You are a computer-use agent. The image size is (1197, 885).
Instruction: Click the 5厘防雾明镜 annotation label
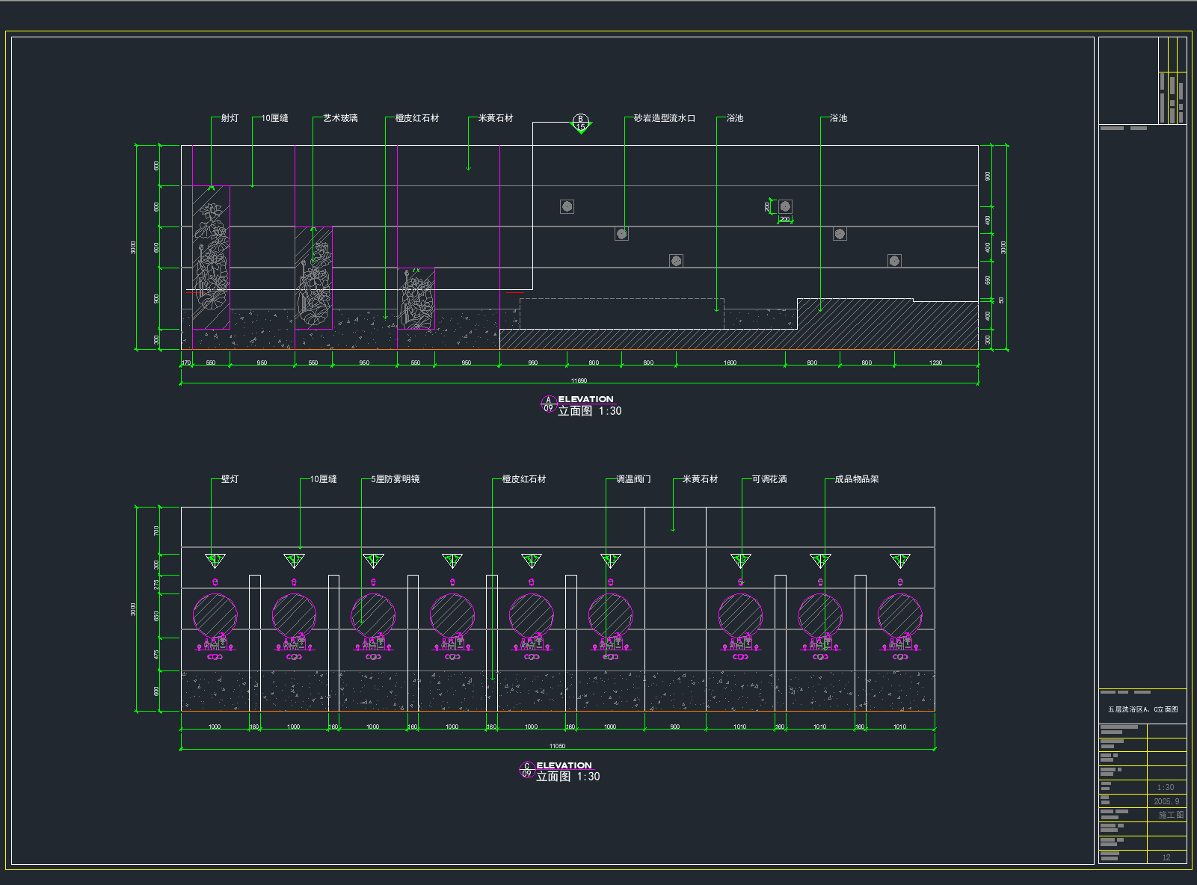(x=396, y=479)
